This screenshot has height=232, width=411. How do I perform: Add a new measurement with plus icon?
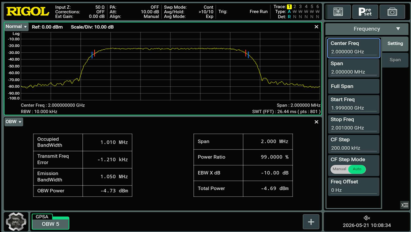click(311, 222)
